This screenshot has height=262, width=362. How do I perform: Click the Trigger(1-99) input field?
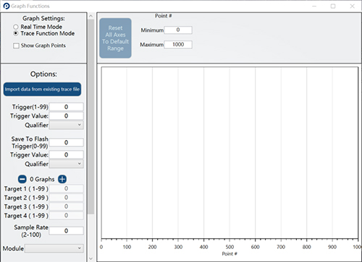click(x=67, y=107)
